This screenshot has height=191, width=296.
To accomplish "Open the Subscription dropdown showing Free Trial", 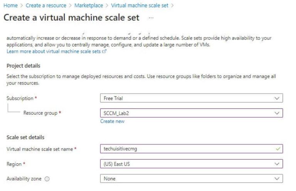I will [191, 98].
